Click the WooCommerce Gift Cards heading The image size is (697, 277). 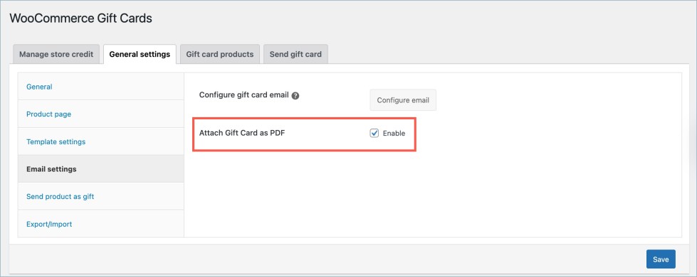pyautogui.click(x=81, y=18)
